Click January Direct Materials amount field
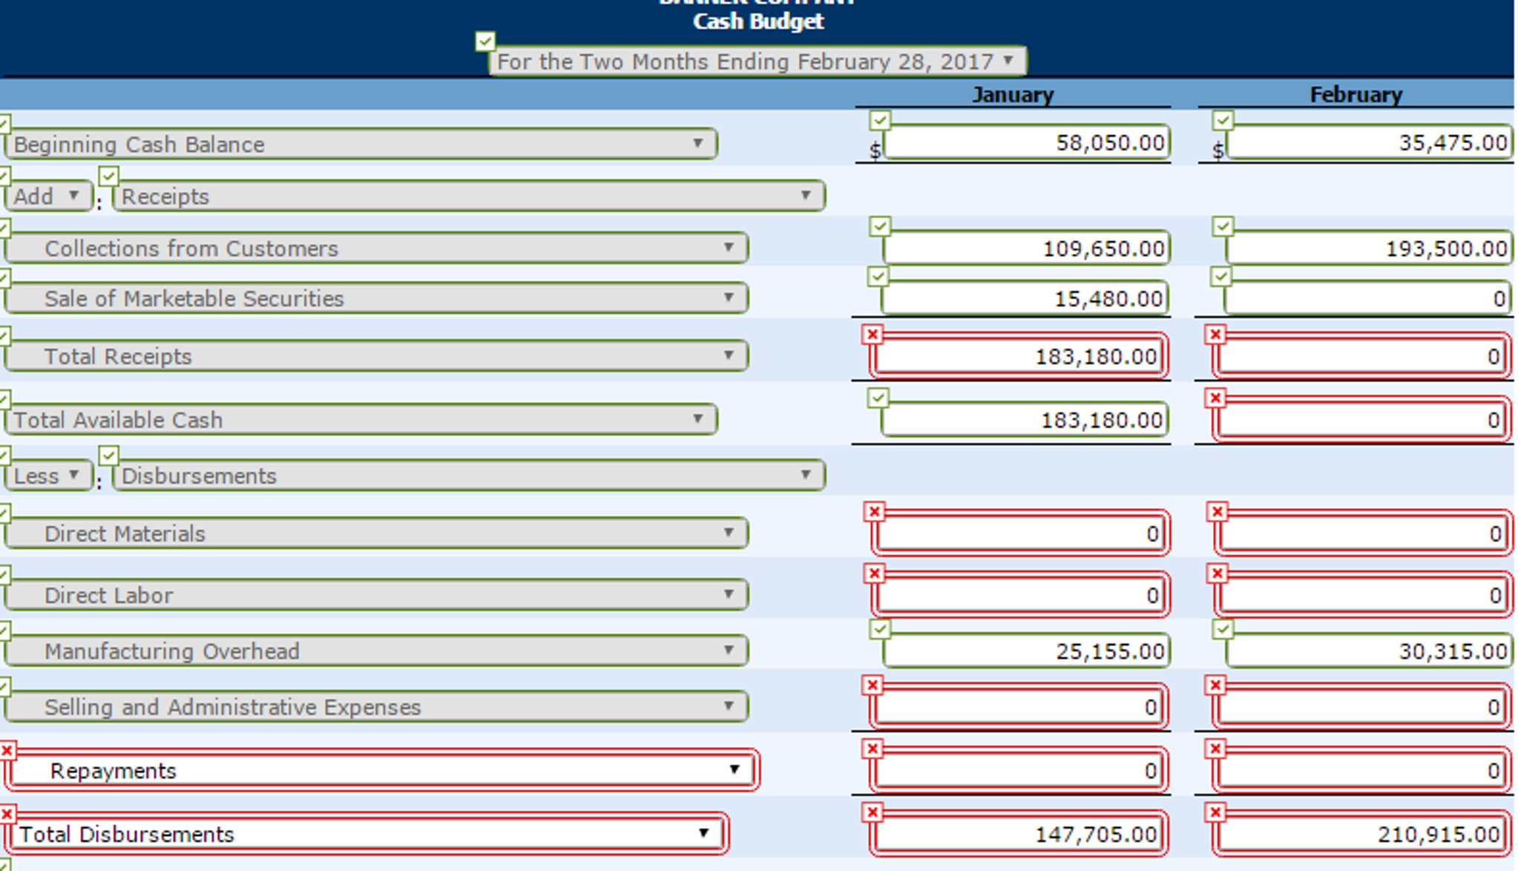 click(x=1020, y=533)
